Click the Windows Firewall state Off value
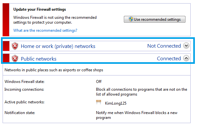 pos(99,82)
